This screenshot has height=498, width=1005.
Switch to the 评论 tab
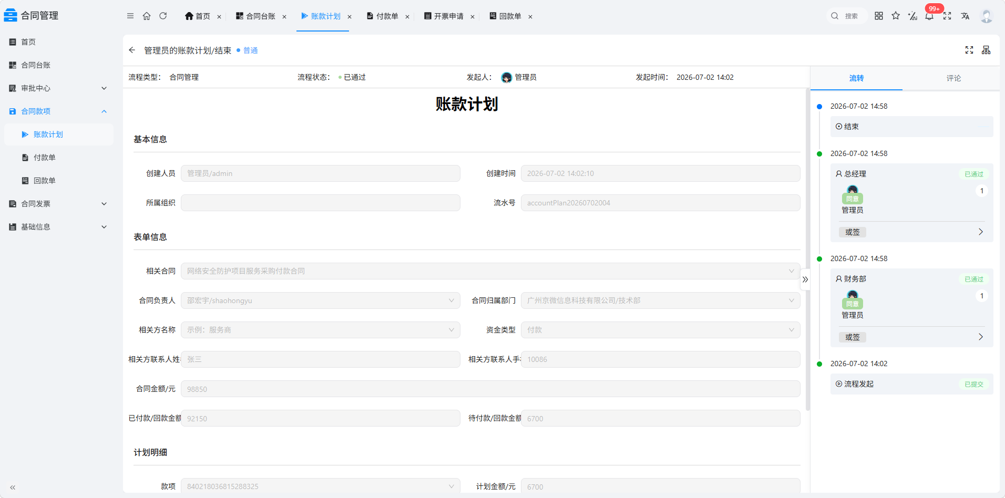[953, 78]
